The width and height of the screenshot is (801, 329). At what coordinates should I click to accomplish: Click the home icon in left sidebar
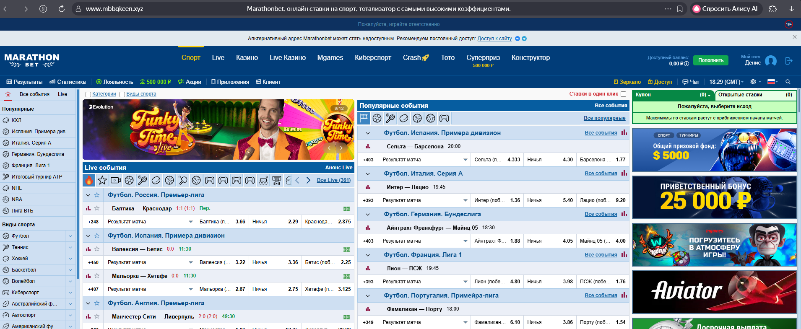(x=8, y=94)
